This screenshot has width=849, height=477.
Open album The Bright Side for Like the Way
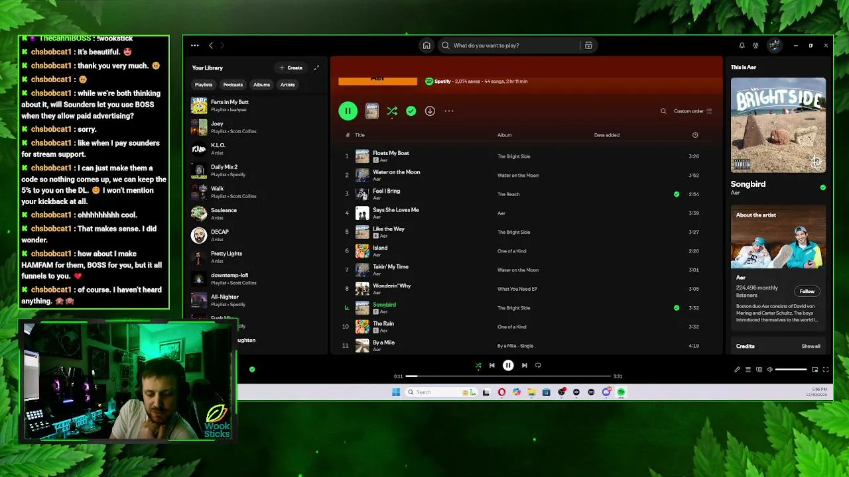point(514,233)
